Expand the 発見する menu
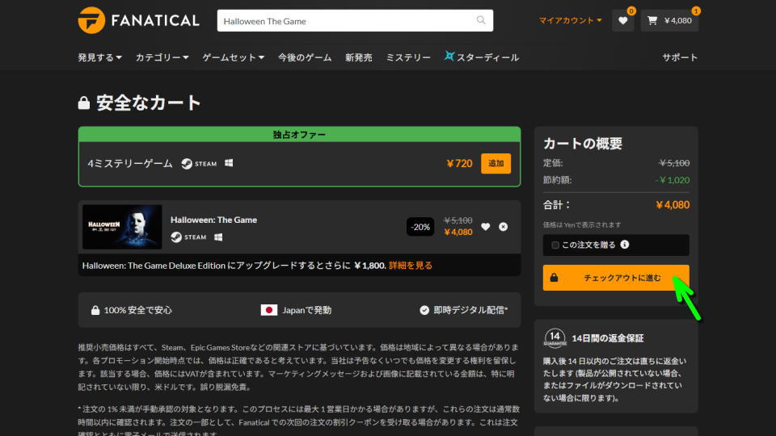This screenshot has width=776, height=436. pyautogui.click(x=99, y=57)
